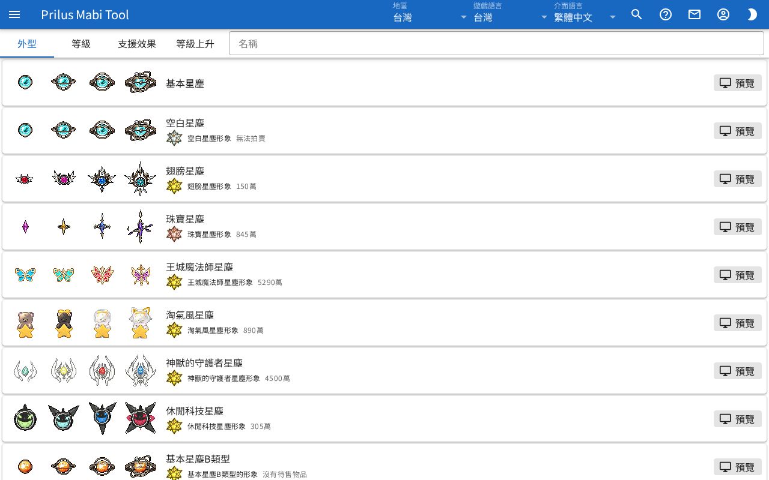Preview 基本星塵 with 預覽 button

[x=738, y=83]
